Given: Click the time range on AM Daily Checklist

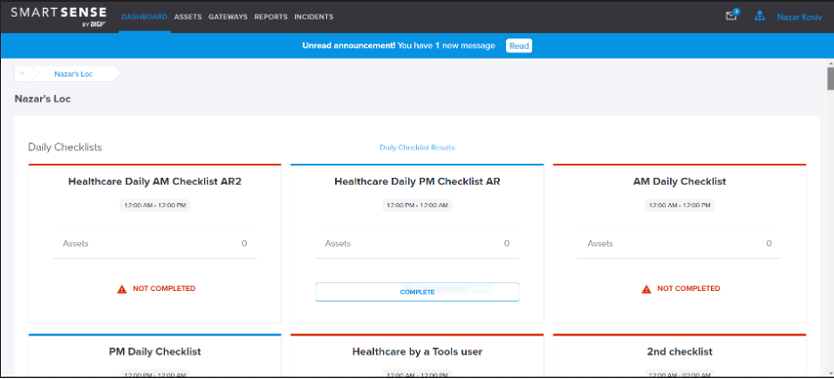Looking at the screenshot, I should pos(680,206).
